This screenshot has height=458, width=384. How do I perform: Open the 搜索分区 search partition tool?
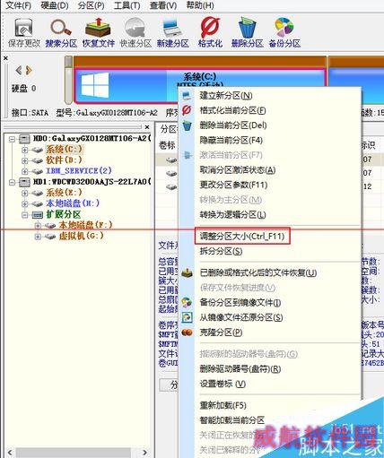click(x=61, y=33)
